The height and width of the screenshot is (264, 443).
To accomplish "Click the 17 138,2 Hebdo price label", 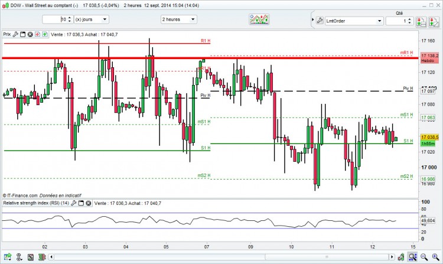I will (x=430, y=58).
